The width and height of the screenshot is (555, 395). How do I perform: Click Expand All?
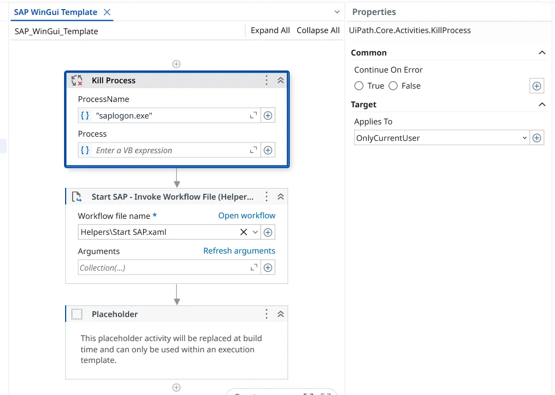pyautogui.click(x=270, y=30)
